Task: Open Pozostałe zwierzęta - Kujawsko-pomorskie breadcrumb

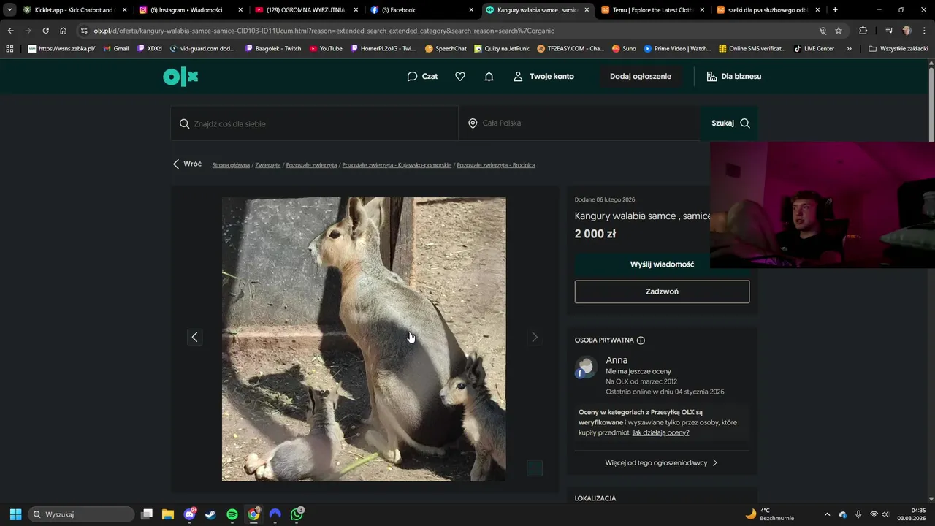Action: (x=397, y=165)
